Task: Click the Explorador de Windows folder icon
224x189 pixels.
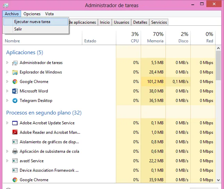Action: point(15,72)
